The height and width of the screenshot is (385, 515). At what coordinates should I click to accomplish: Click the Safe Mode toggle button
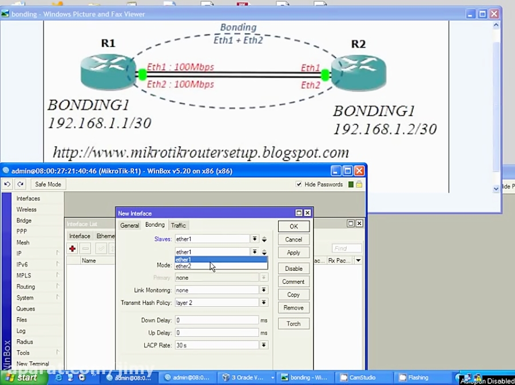pyautogui.click(x=47, y=184)
